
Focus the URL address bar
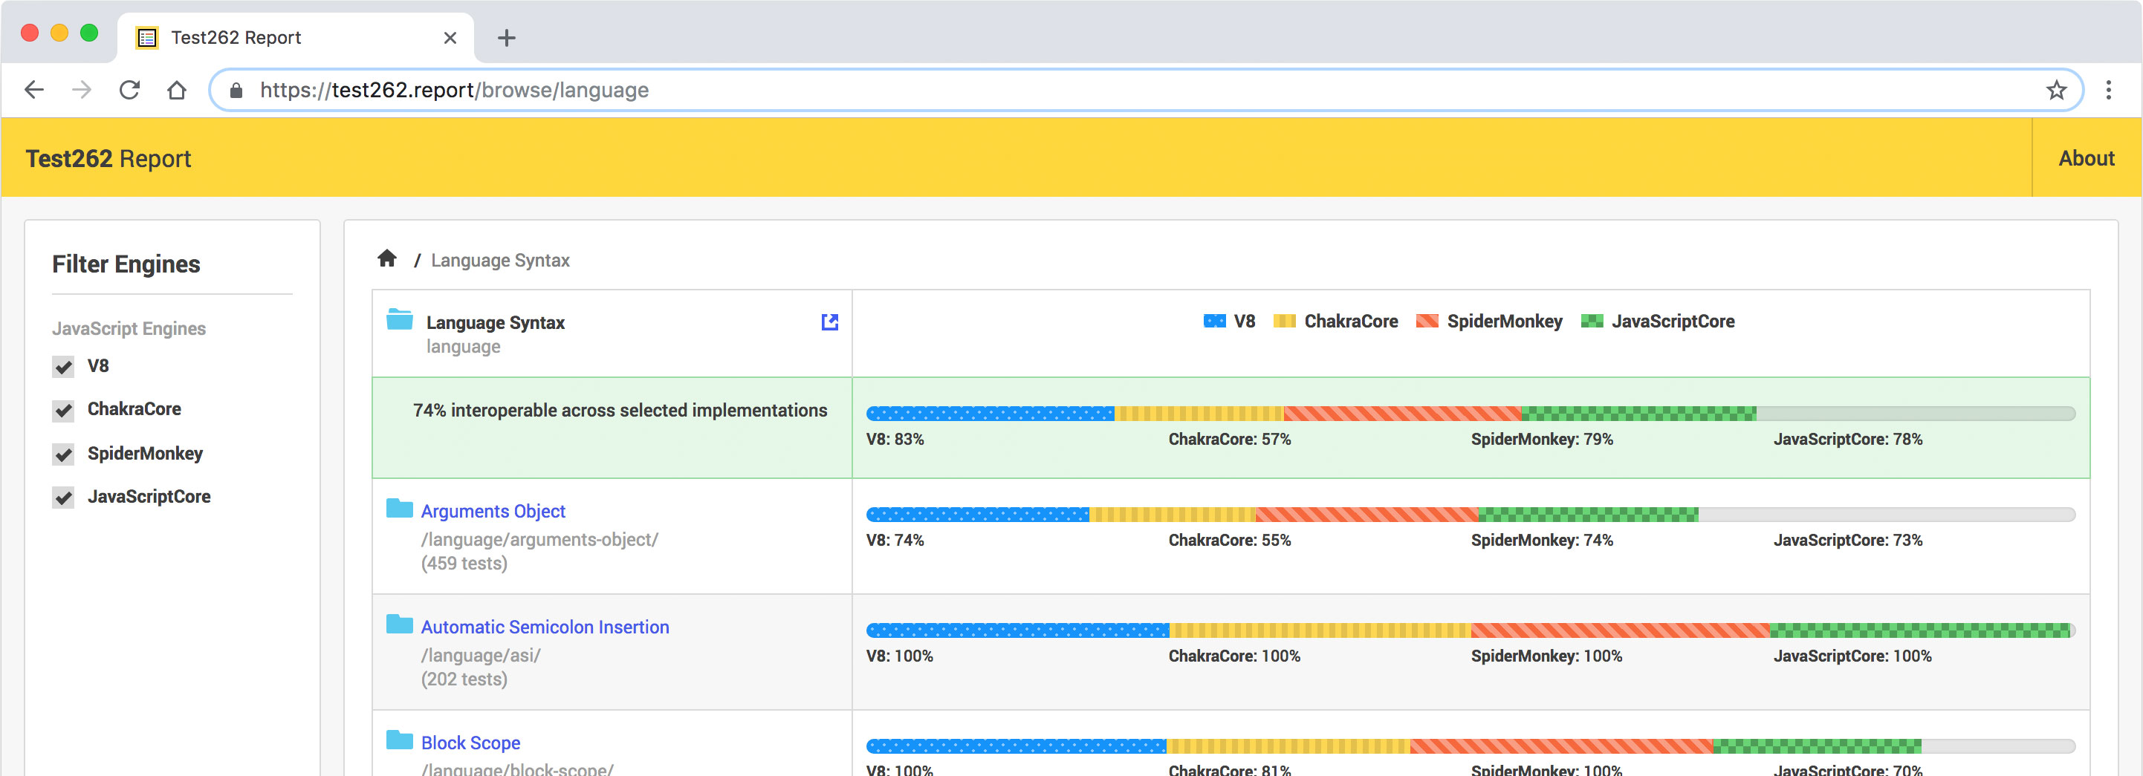tap(1146, 90)
